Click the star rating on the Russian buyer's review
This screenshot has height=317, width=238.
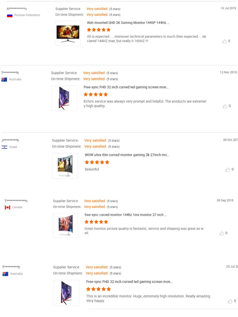pos(99,30)
